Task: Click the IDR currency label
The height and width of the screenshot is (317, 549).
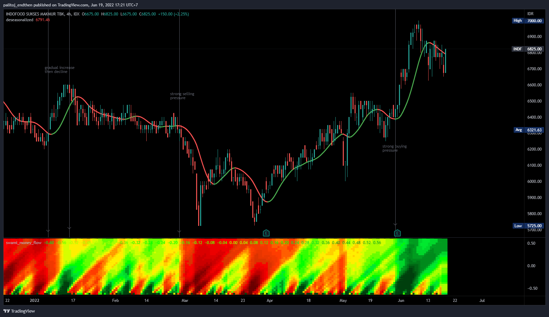Action: tap(530, 14)
